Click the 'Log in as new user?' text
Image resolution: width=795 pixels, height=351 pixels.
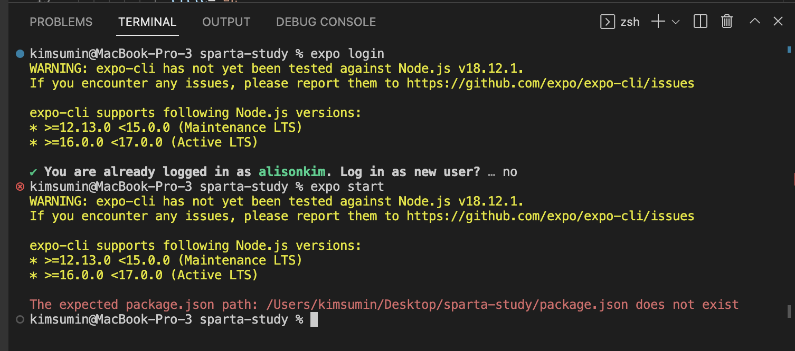(410, 172)
